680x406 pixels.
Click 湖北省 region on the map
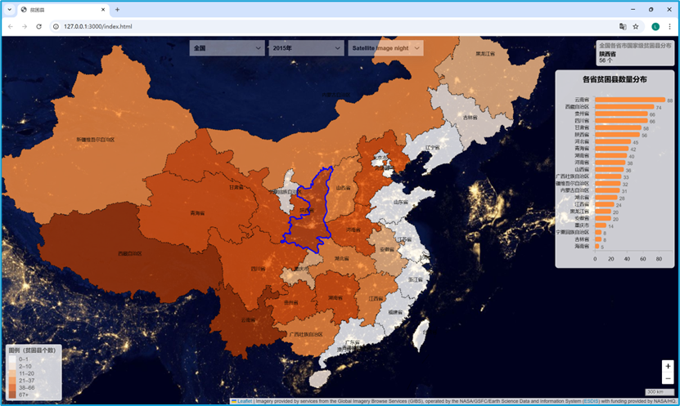(x=342, y=258)
